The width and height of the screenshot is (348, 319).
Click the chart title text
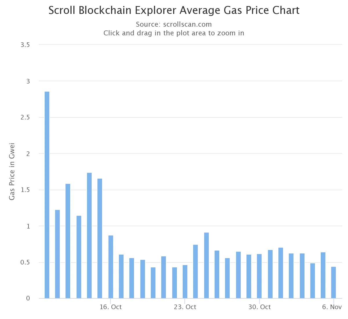[x=174, y=10]
